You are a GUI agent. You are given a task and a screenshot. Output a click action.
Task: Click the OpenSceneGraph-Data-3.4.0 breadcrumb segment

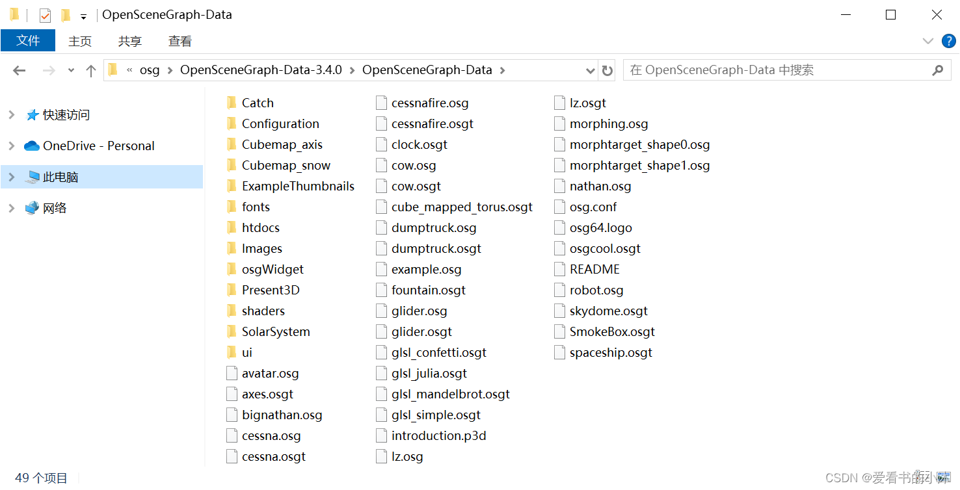(x=261, y=70)
